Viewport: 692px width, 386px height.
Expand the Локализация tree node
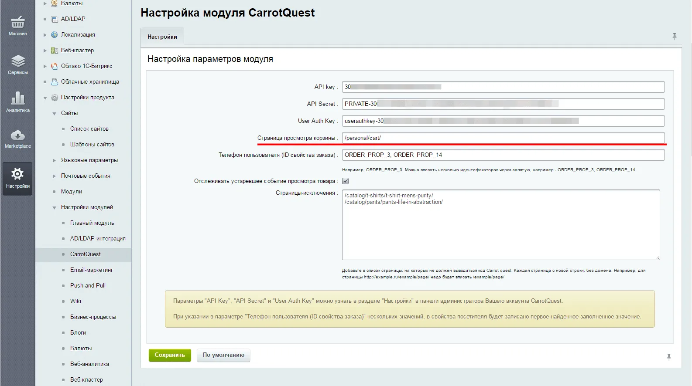pyautogui.click(x=45, y=35)
